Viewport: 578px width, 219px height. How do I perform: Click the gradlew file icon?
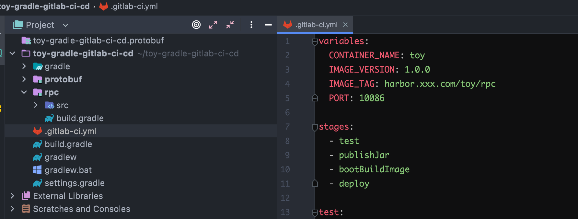[x=38, y=157]
